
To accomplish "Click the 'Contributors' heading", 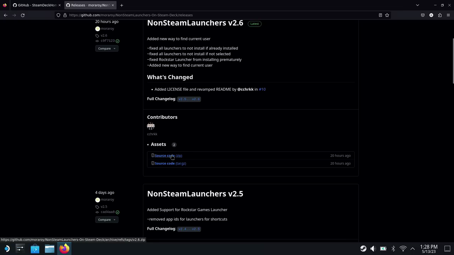I will (x=162, y=117).
